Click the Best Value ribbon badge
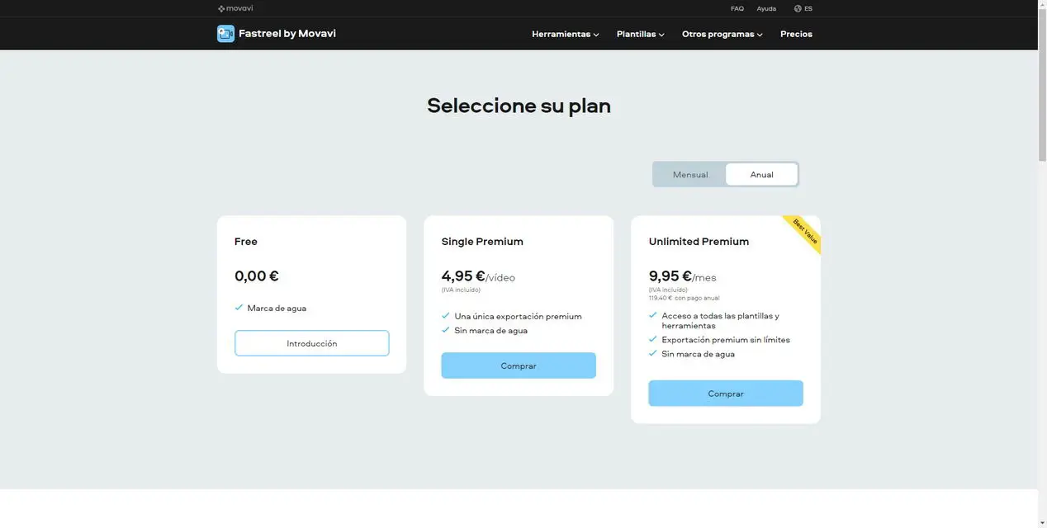 pos(804,231)
